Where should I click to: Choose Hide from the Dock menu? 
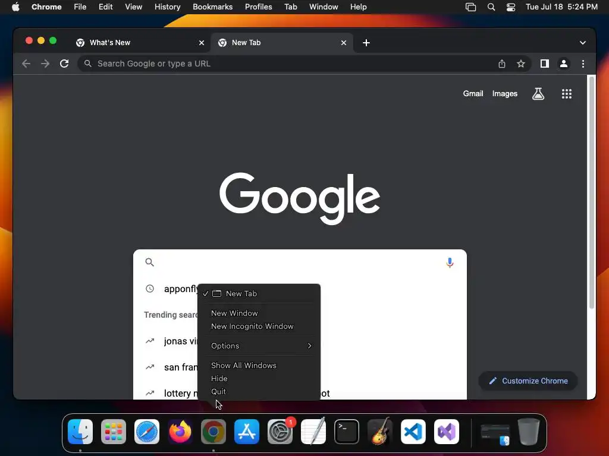coord(259,378)
